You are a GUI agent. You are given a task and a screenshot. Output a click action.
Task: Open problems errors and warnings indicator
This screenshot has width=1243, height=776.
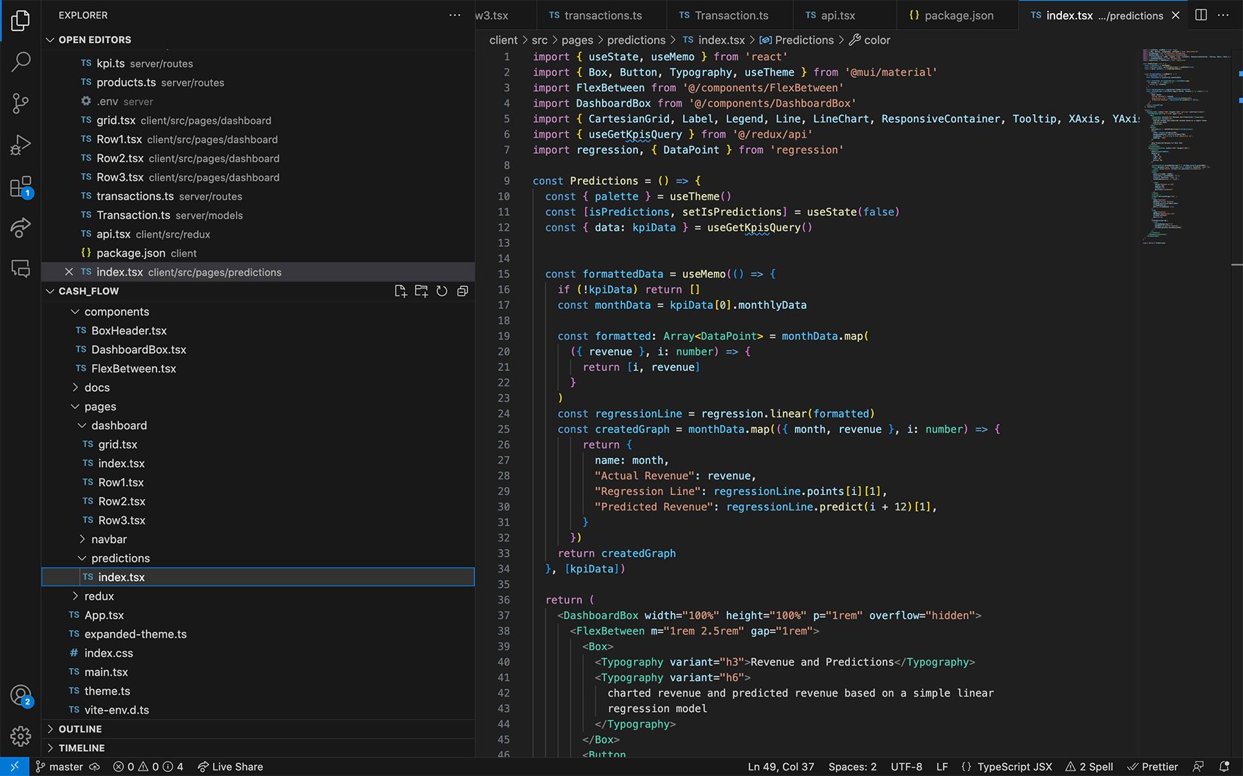coord(148,766)
